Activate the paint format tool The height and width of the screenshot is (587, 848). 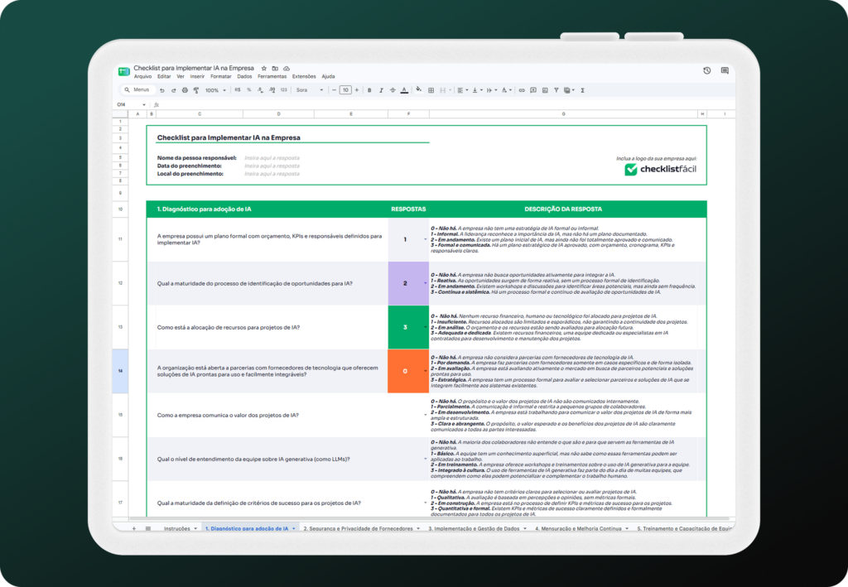click(195, 90)
